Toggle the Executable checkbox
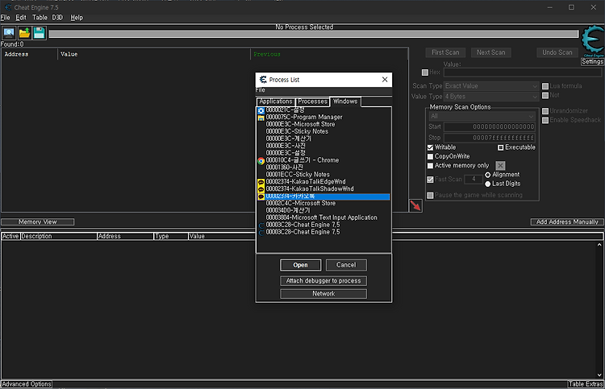This screenshot has width=605, height=389. click(500, 147)
